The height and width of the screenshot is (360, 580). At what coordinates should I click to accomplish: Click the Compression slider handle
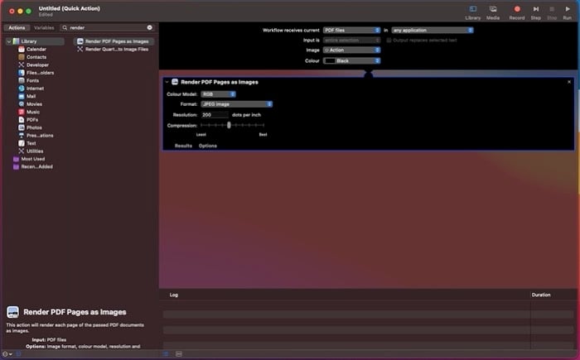[x=229, y=125]
